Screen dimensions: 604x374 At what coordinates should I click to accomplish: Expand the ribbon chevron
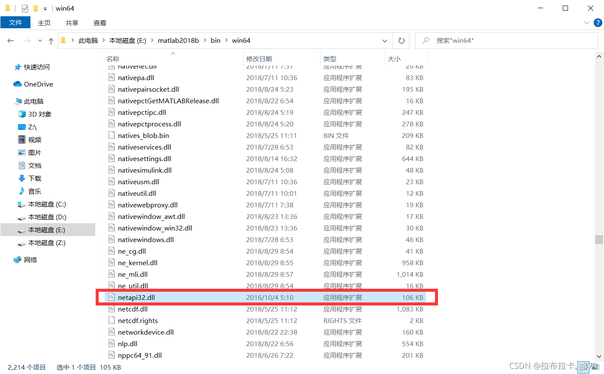click(587, 23)
